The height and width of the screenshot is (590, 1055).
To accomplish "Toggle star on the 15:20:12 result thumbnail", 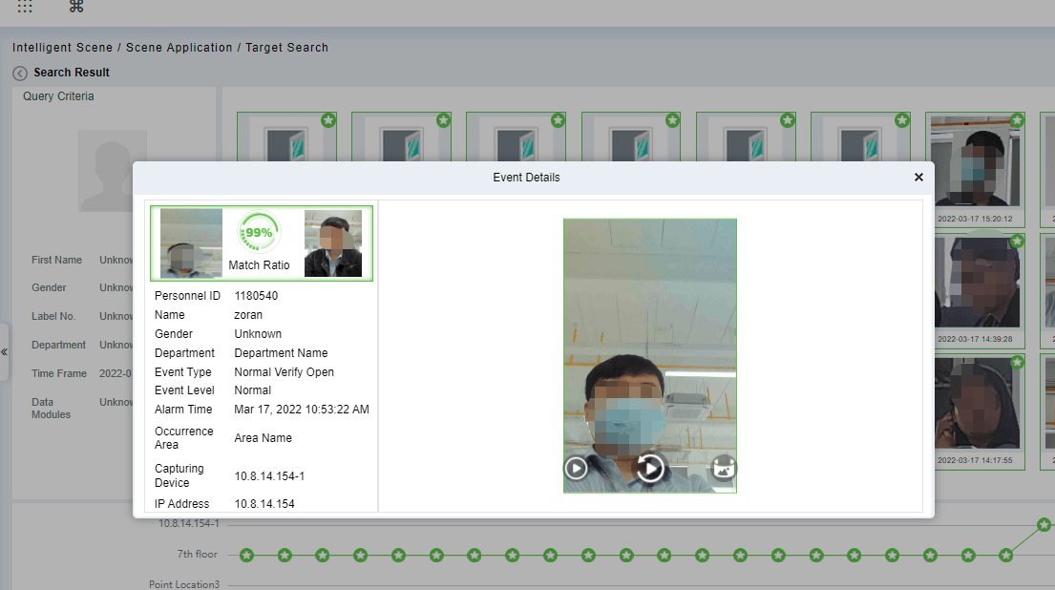I will click(x=1017, y=120).
